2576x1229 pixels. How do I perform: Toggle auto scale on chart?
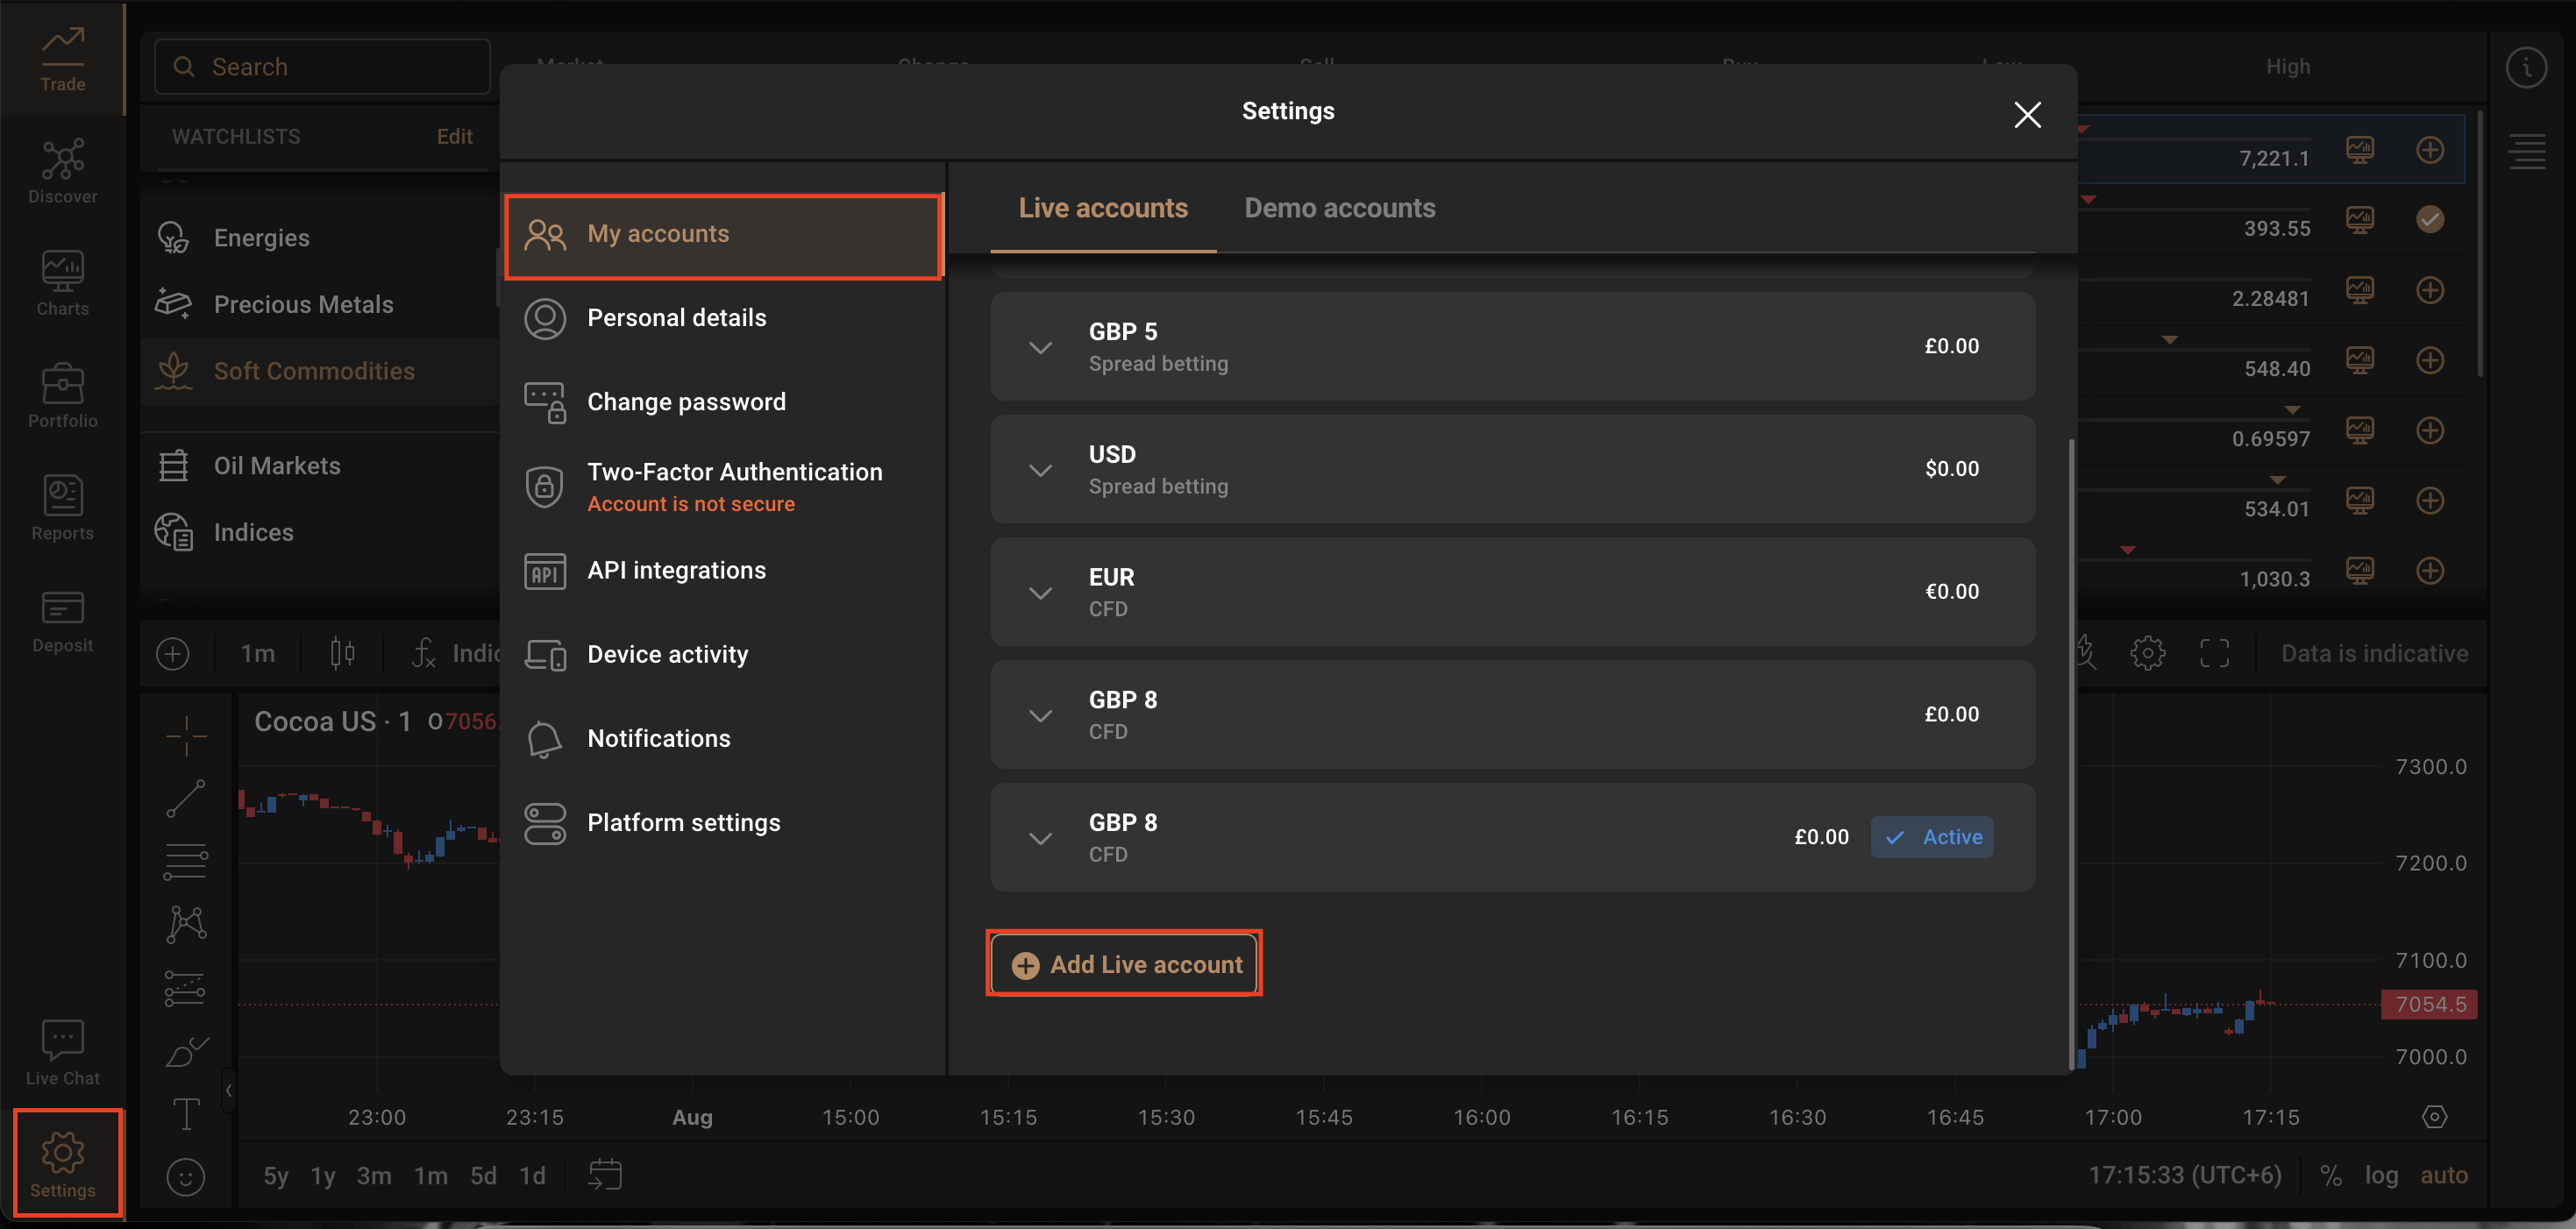2443,1175
